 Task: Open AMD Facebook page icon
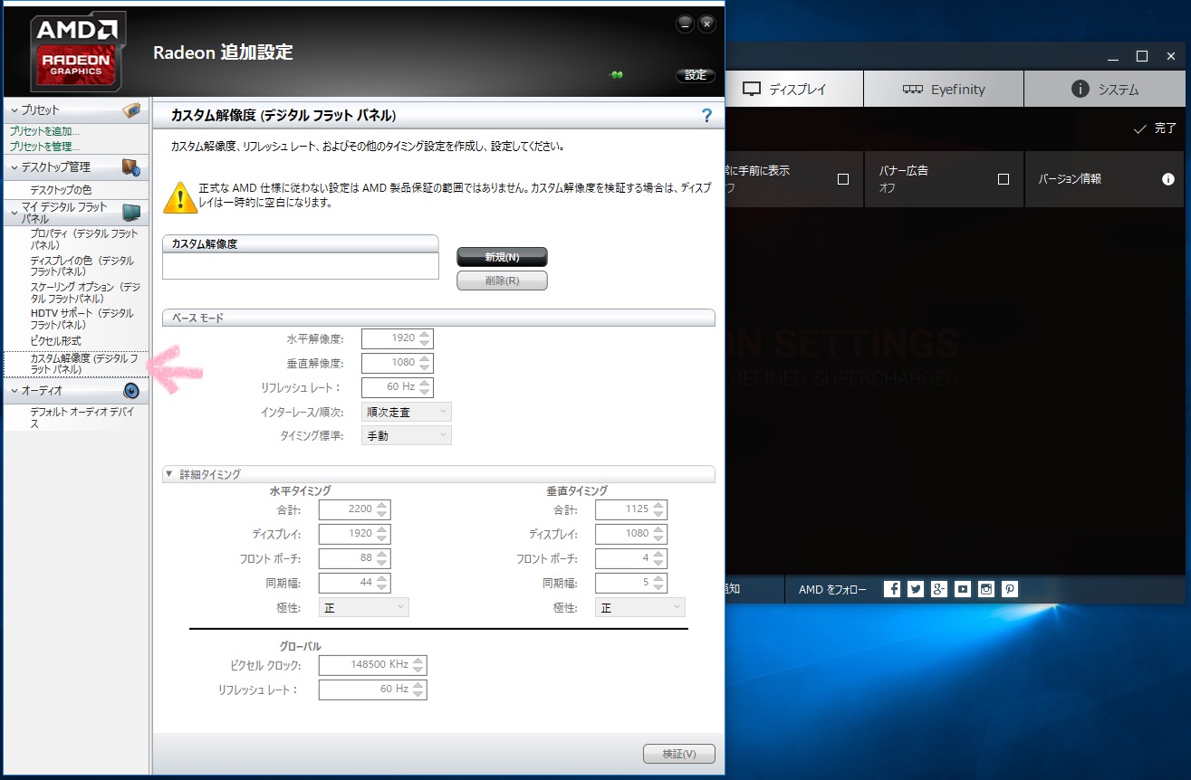tap(892, 589)
